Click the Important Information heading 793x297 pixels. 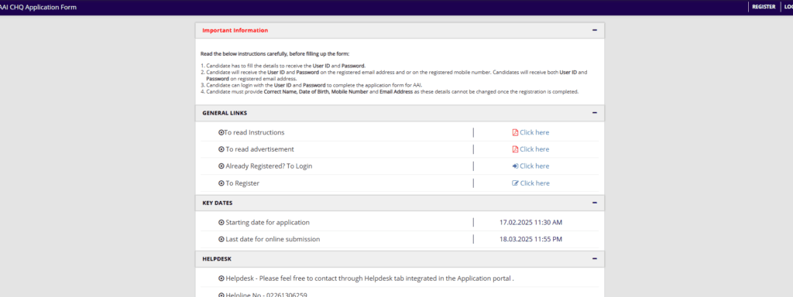tap(235, 30)
